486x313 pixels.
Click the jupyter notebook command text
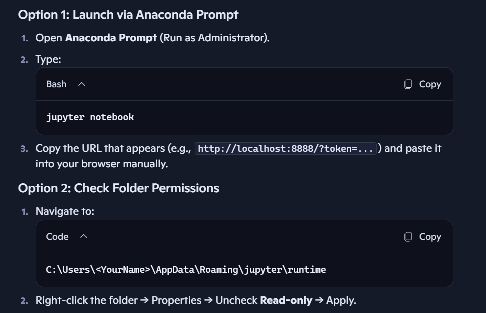click(x=90, y=117)
